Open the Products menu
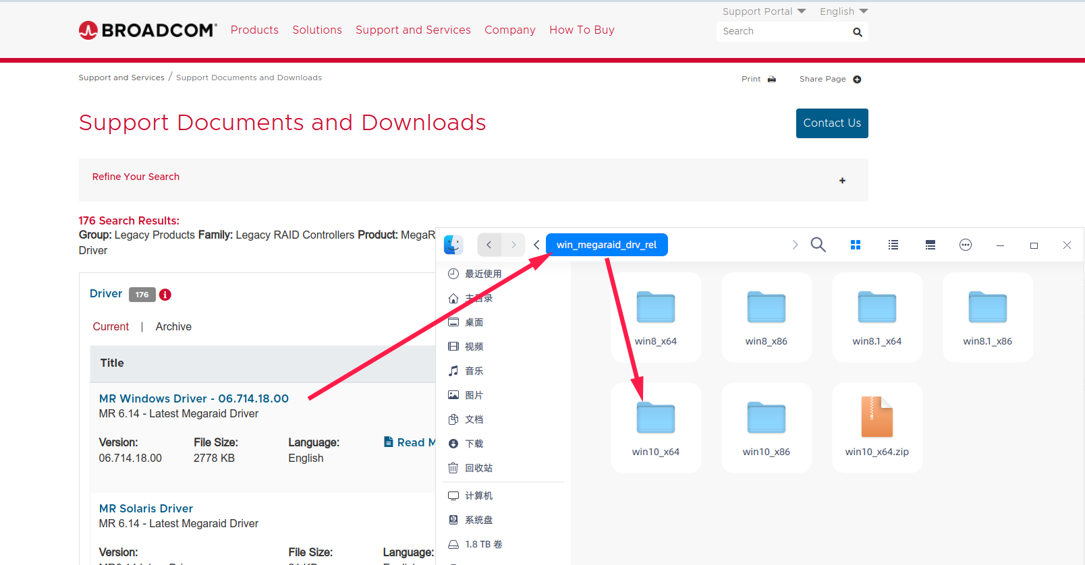The height and width of the screenshot is (565, 1085). pos(254,30)
